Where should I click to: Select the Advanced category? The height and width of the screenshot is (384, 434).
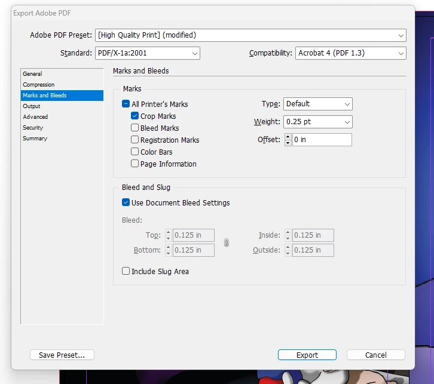click(x=62, y=117)
